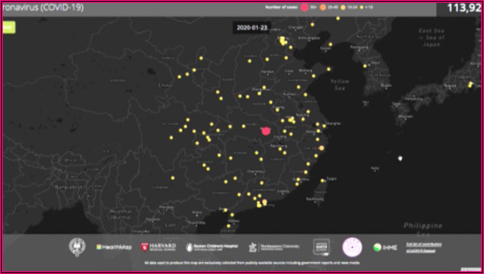Click the China country label
This screenshot has width=484, height=274.
pyautogui.click(x=164, y=85)
